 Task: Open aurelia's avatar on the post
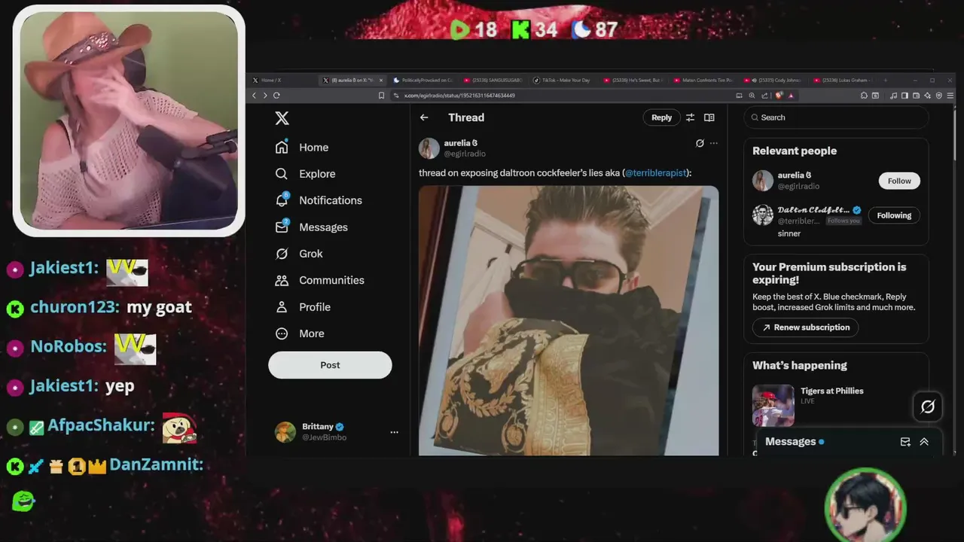[429, 148]
